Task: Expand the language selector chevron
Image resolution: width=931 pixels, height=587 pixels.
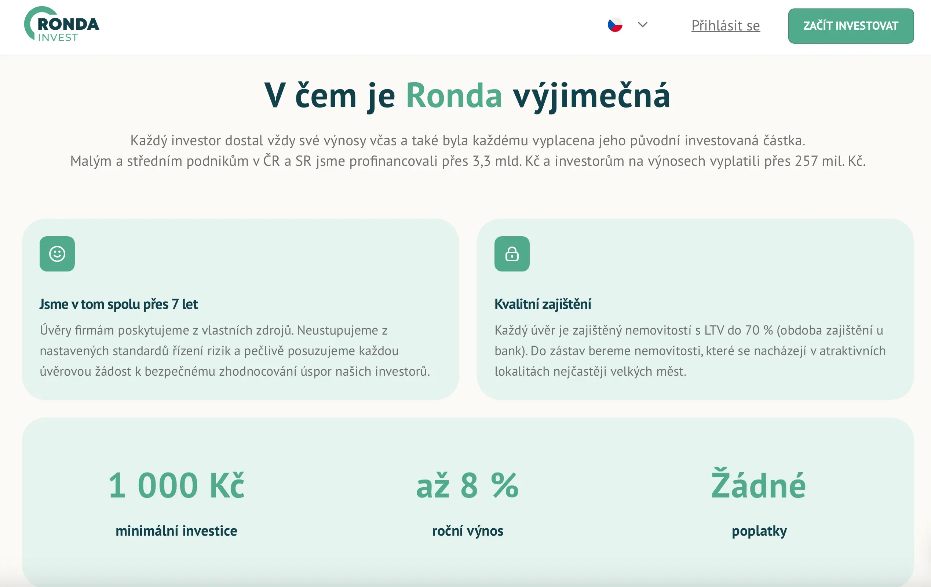Action: pos(642,25)
